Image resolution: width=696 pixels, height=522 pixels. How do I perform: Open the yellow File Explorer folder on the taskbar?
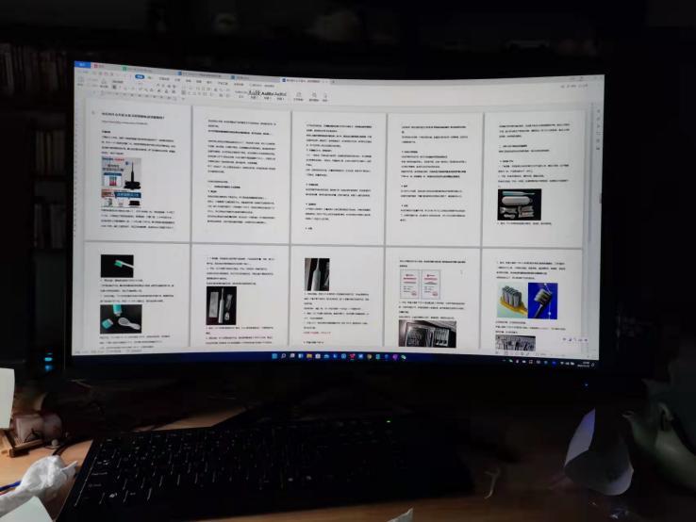[x=309, y=356]
